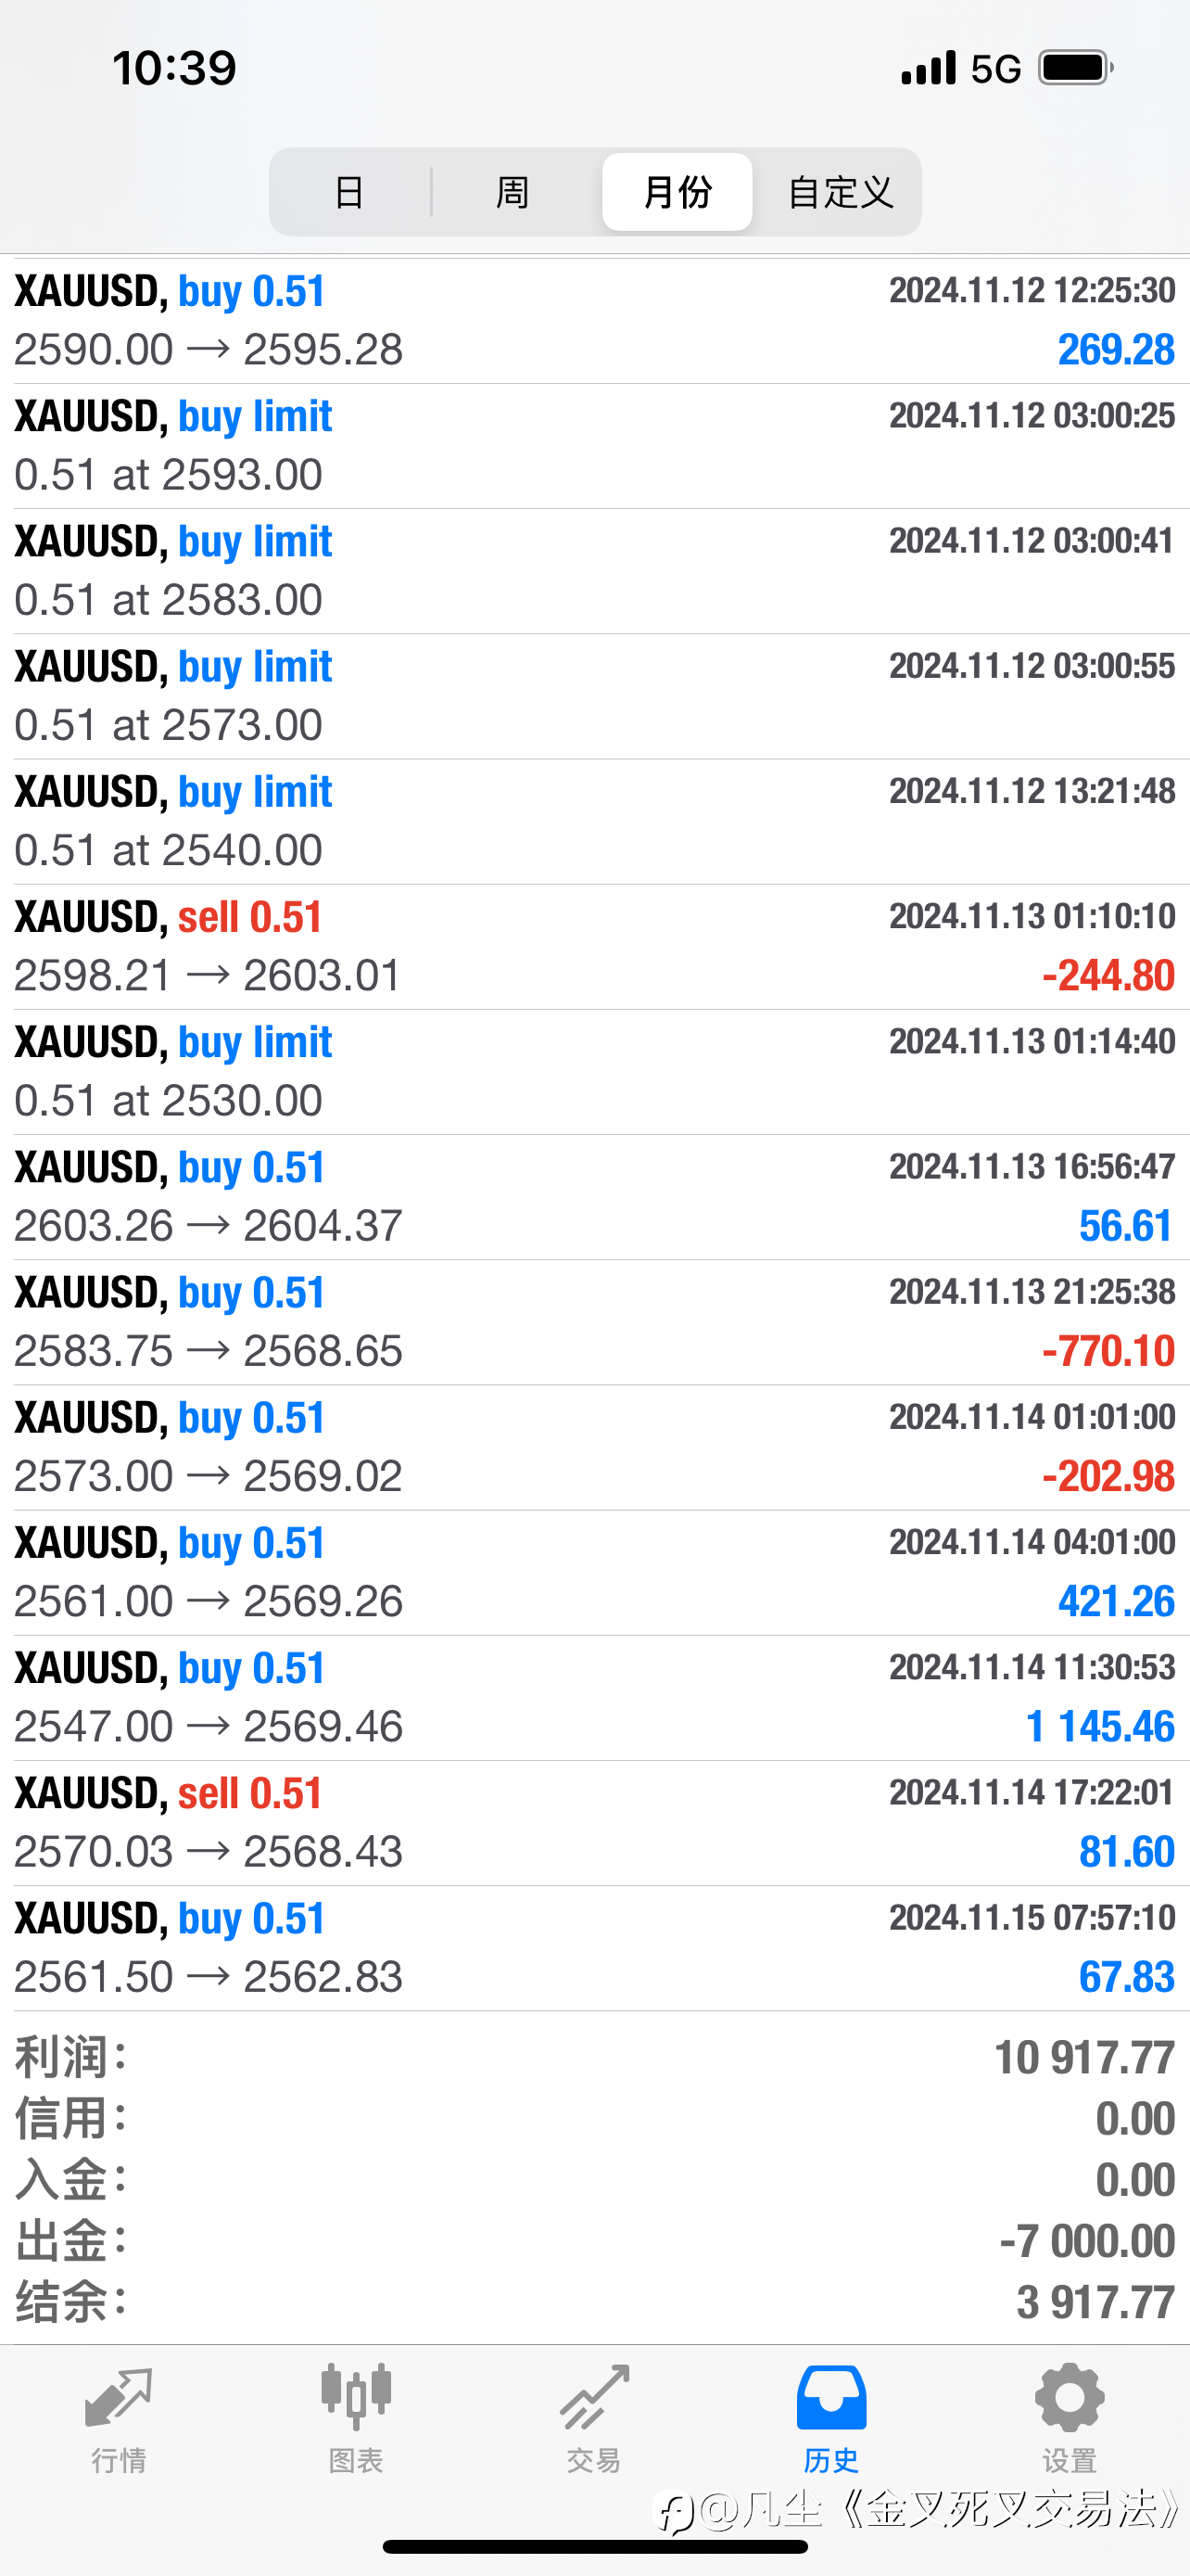Screen dimensions: 1190x2576
Task: Open the 行情 quotes icon
Action: [119, 2398]
